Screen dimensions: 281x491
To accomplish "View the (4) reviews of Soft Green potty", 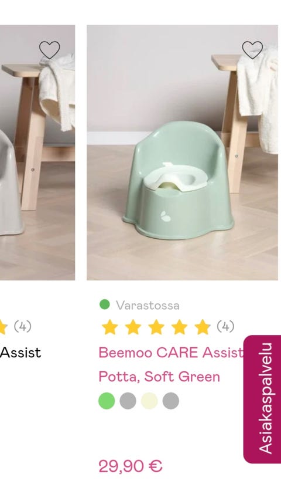I will tap(225, 327).
